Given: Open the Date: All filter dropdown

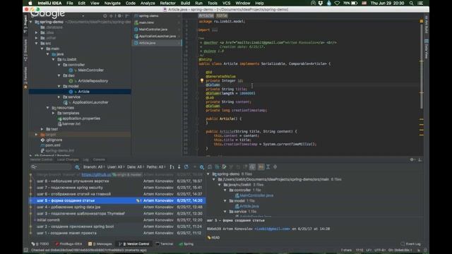Looking at the screenshot, I should point(135,167).
